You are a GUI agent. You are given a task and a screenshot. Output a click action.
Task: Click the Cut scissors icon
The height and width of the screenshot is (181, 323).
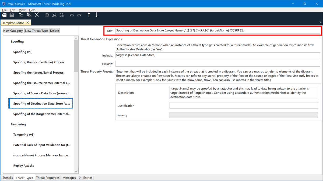click(x=54, y=15)
